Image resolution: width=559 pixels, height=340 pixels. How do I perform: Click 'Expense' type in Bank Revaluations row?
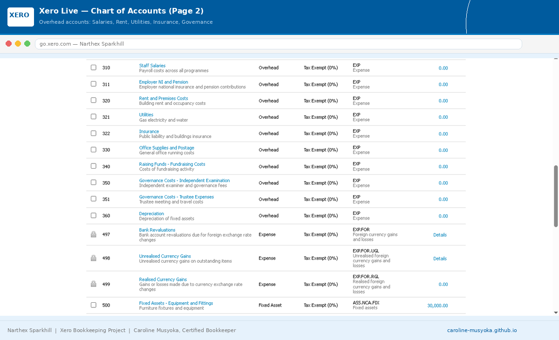pos(267,235)
